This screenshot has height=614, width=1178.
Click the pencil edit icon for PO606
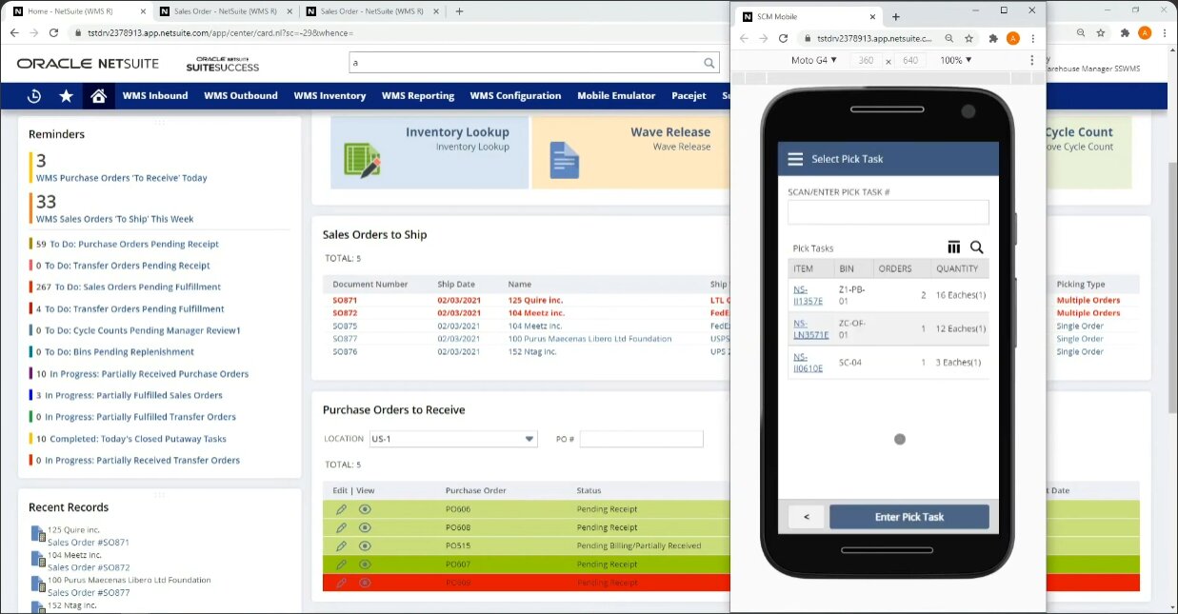341,509
